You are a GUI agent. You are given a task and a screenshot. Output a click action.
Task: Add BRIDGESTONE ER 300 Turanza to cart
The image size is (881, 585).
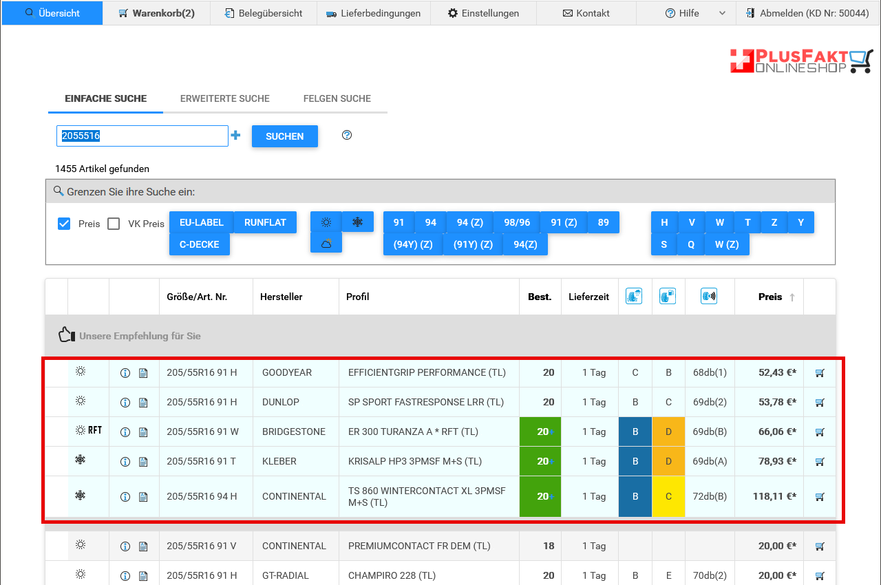pyautogui.click(x=820, y=432)
